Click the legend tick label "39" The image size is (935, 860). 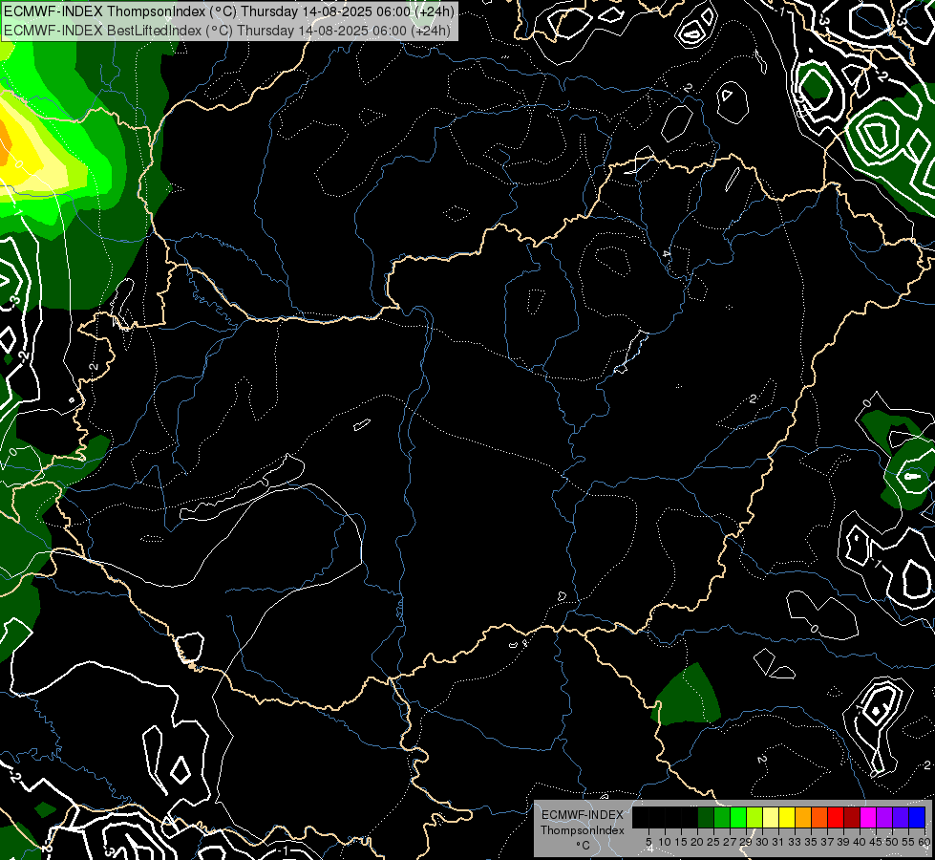[843, 842]
